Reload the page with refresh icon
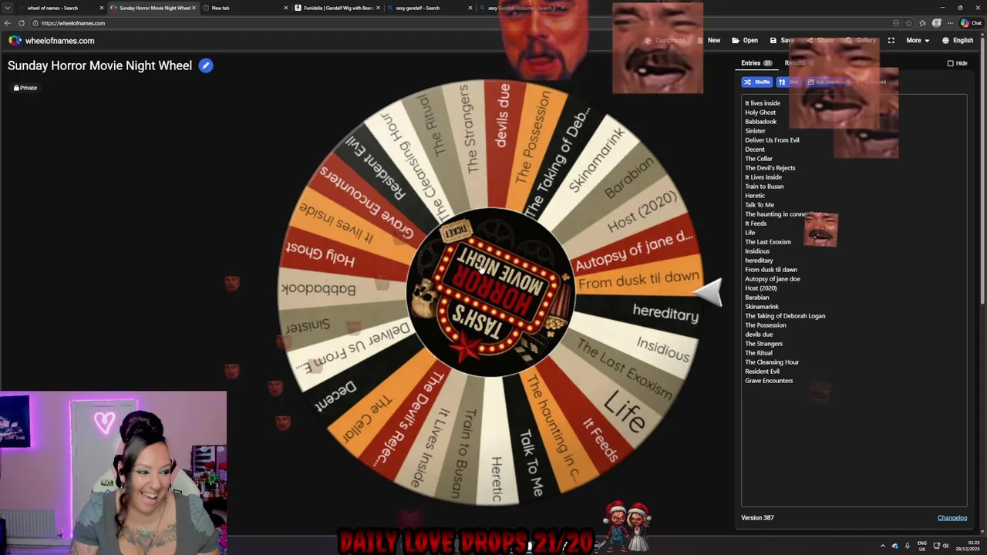Viewport: 987px width, 555px height. [x=22, y=23]
